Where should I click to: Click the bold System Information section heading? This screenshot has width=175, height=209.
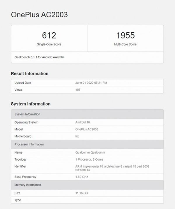(x=31, y=104)
